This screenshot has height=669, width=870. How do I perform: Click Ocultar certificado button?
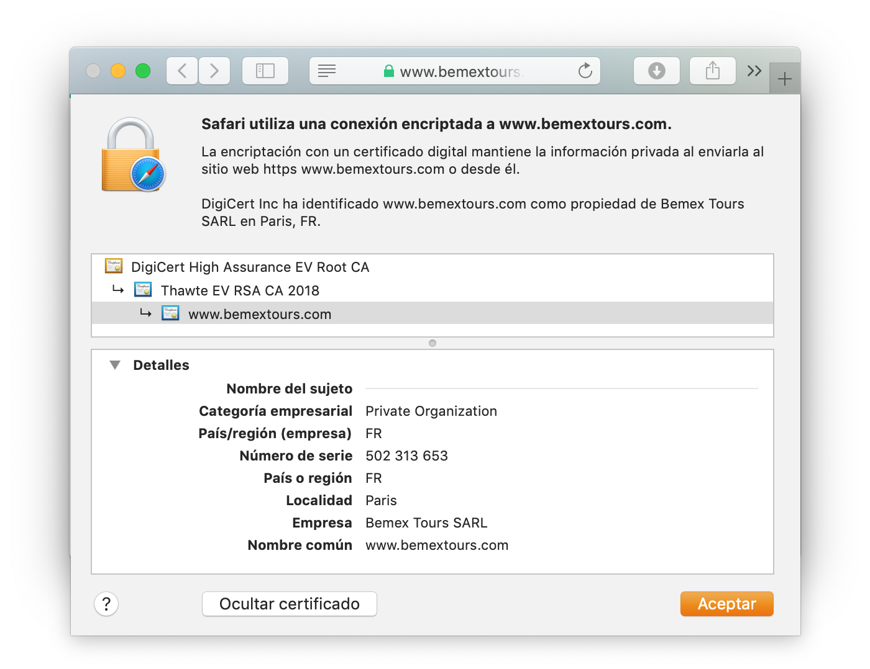click(x=290, y=604)
